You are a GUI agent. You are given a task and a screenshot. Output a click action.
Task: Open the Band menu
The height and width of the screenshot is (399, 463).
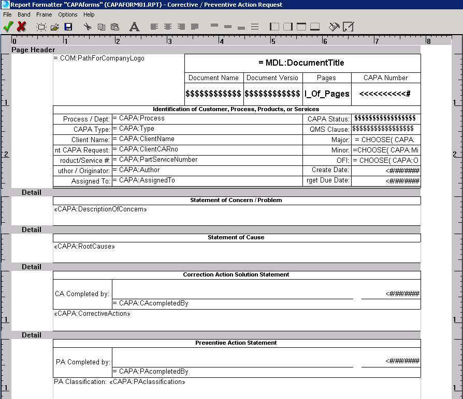[24, 14]
